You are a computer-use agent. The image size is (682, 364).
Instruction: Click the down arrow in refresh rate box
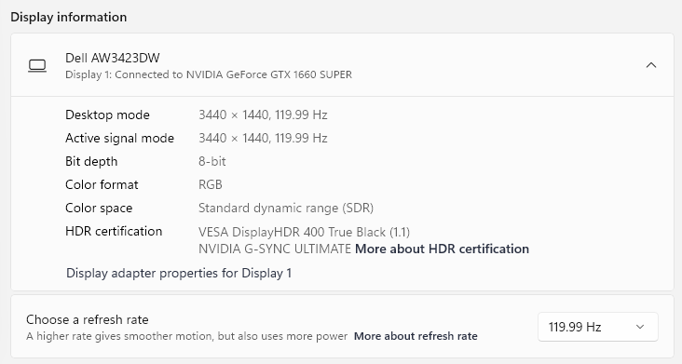(x=640, y=327)
